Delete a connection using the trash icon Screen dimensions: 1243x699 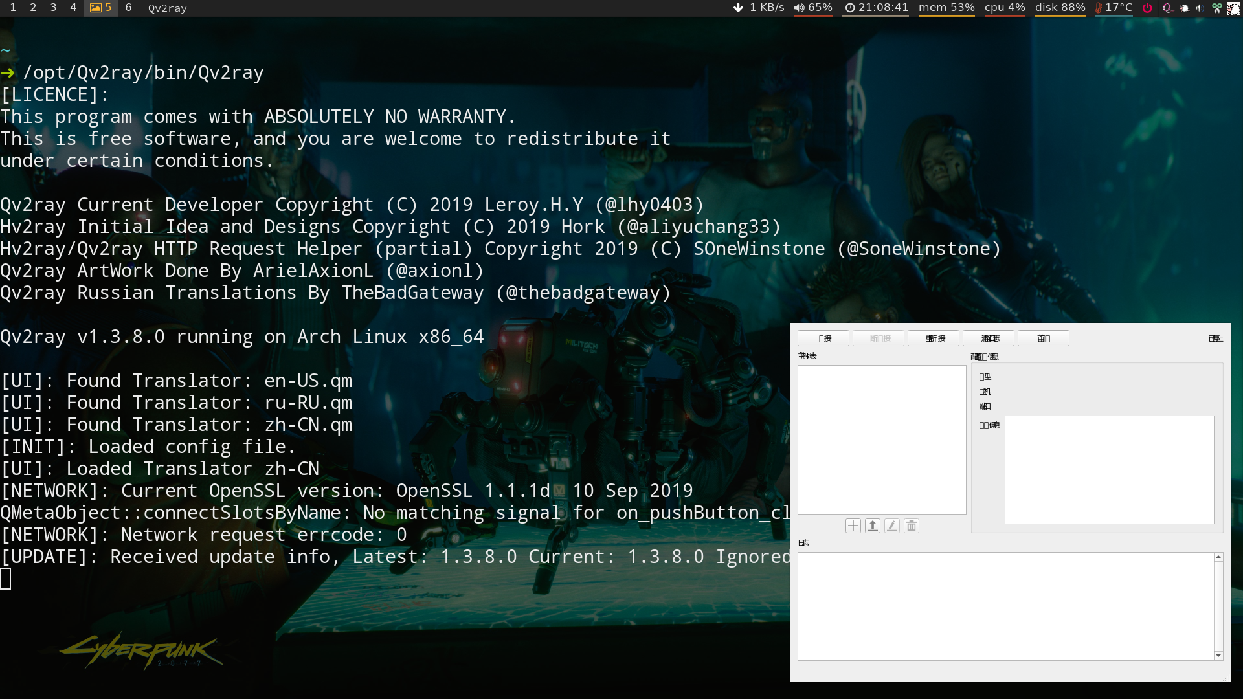coord(911,526)
